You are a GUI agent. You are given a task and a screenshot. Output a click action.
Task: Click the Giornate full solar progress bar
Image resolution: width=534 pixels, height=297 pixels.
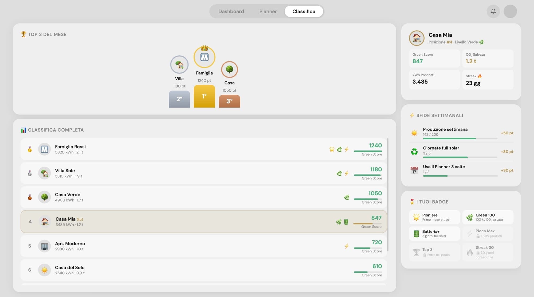[460, 157]
